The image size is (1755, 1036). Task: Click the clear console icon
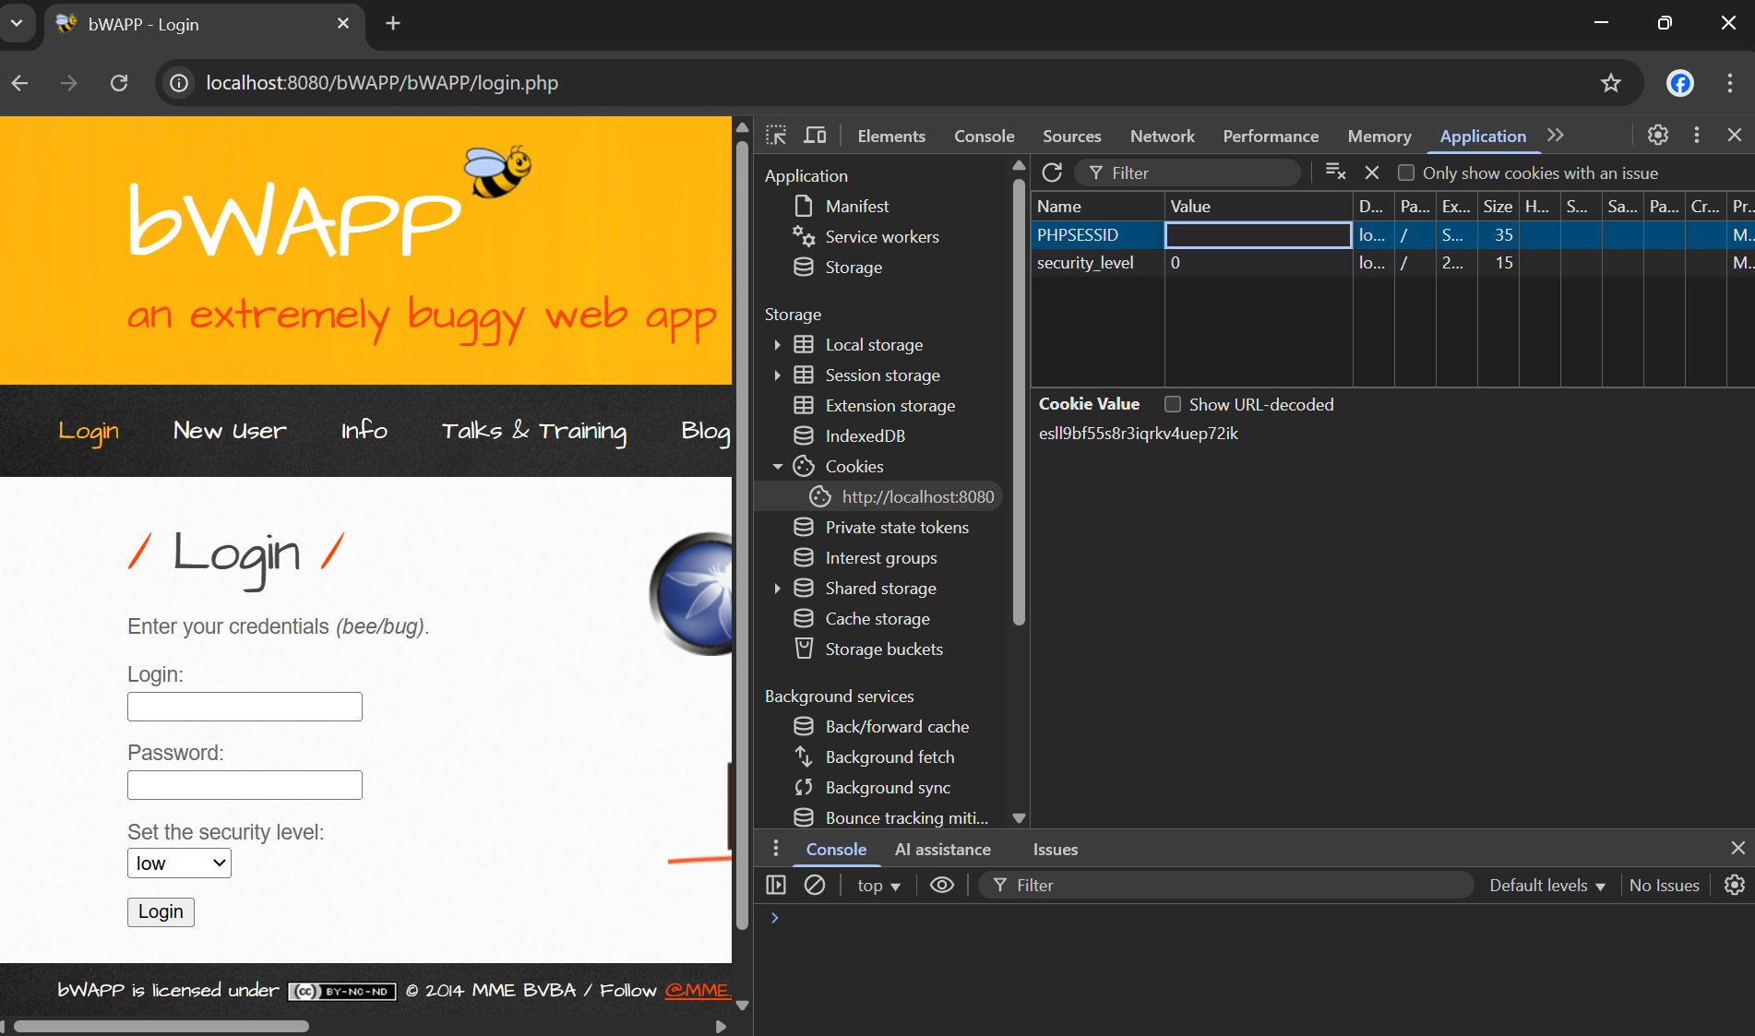[815, 885]
